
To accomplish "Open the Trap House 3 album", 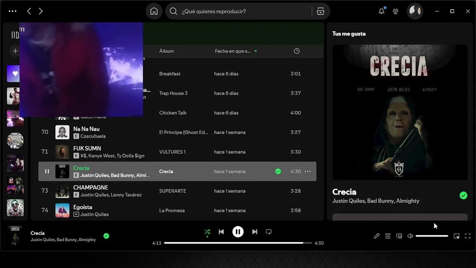I will pos(173,93).
